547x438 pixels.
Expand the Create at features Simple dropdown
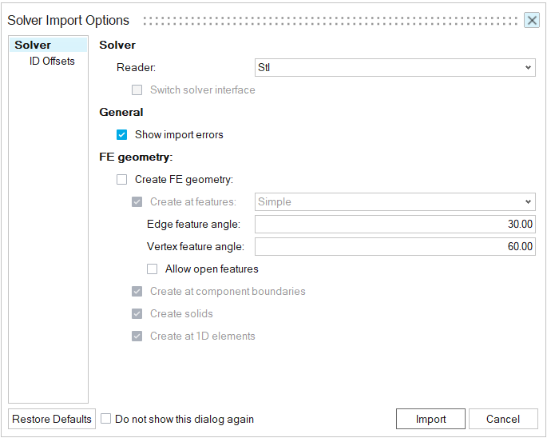394,202
